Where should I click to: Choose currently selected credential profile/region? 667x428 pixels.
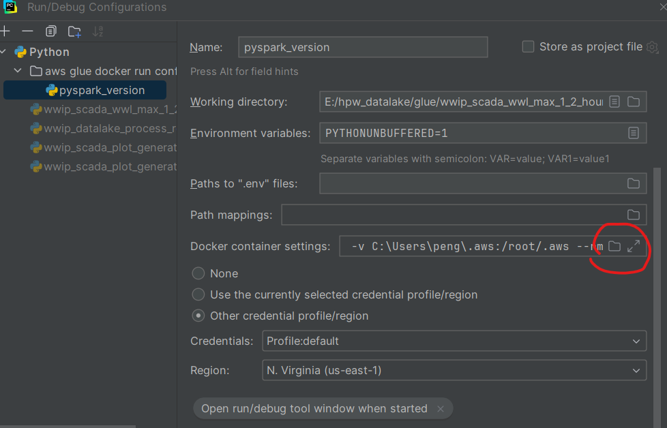(198, 294)
